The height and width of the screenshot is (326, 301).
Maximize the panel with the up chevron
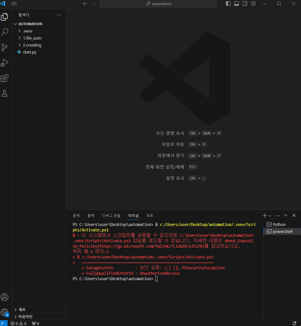point(286,216)
